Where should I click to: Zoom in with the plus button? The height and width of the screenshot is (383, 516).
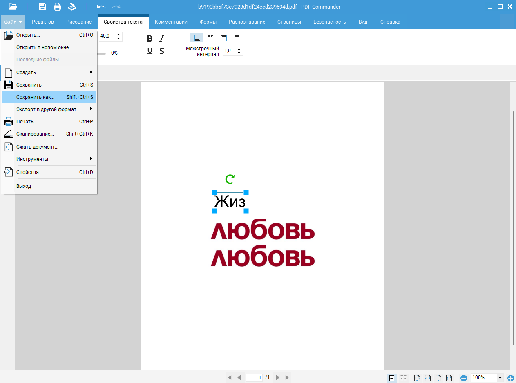[511, 378]
